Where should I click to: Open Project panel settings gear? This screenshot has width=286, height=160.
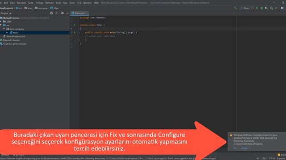tap(63, 13)
